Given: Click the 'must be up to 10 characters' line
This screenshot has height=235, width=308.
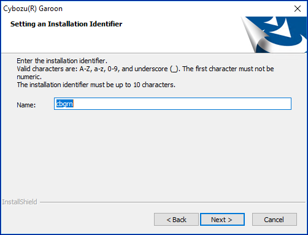Looking at the screenshot, I should click(x=96, y=85).
